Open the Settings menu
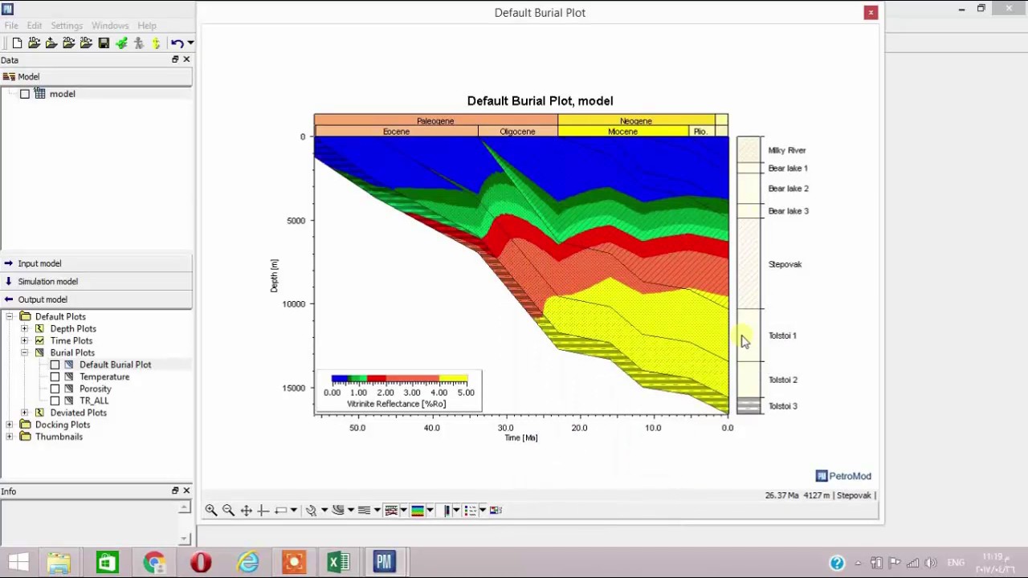Screen dimensions: 1028x578 pyautogui.click(x=67, y=26)
